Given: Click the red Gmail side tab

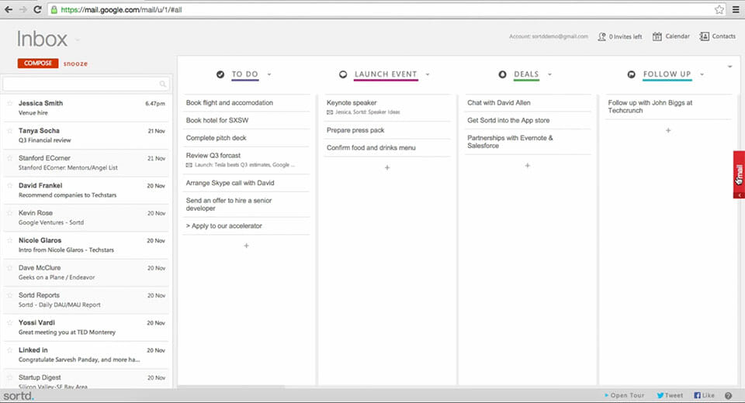Looking at the screenshot, I should click(739, 174).
